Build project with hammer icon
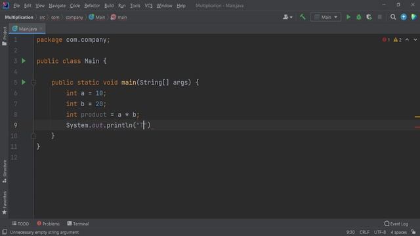Viewport: 420px width, 236px height. [303, 17]
